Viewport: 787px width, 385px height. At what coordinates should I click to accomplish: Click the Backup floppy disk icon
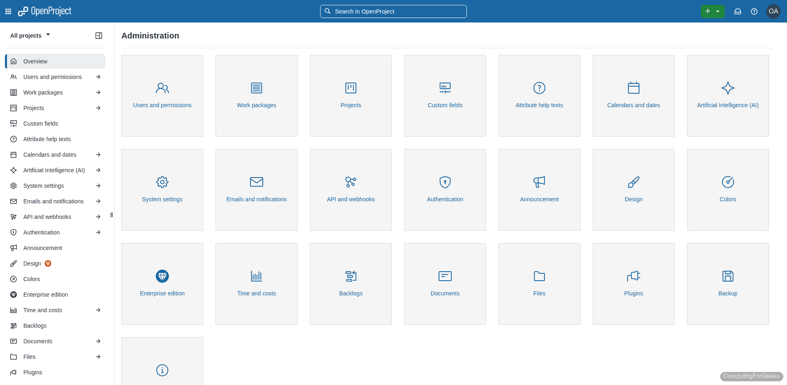tap(728, 276)
